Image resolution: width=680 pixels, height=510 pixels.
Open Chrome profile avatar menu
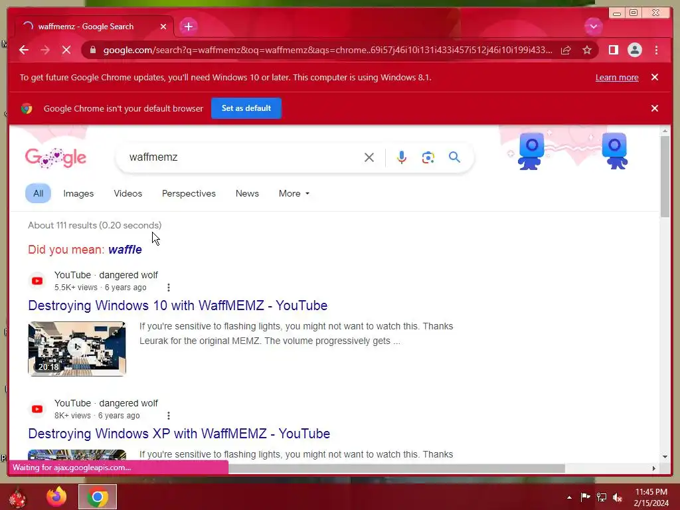634,50
